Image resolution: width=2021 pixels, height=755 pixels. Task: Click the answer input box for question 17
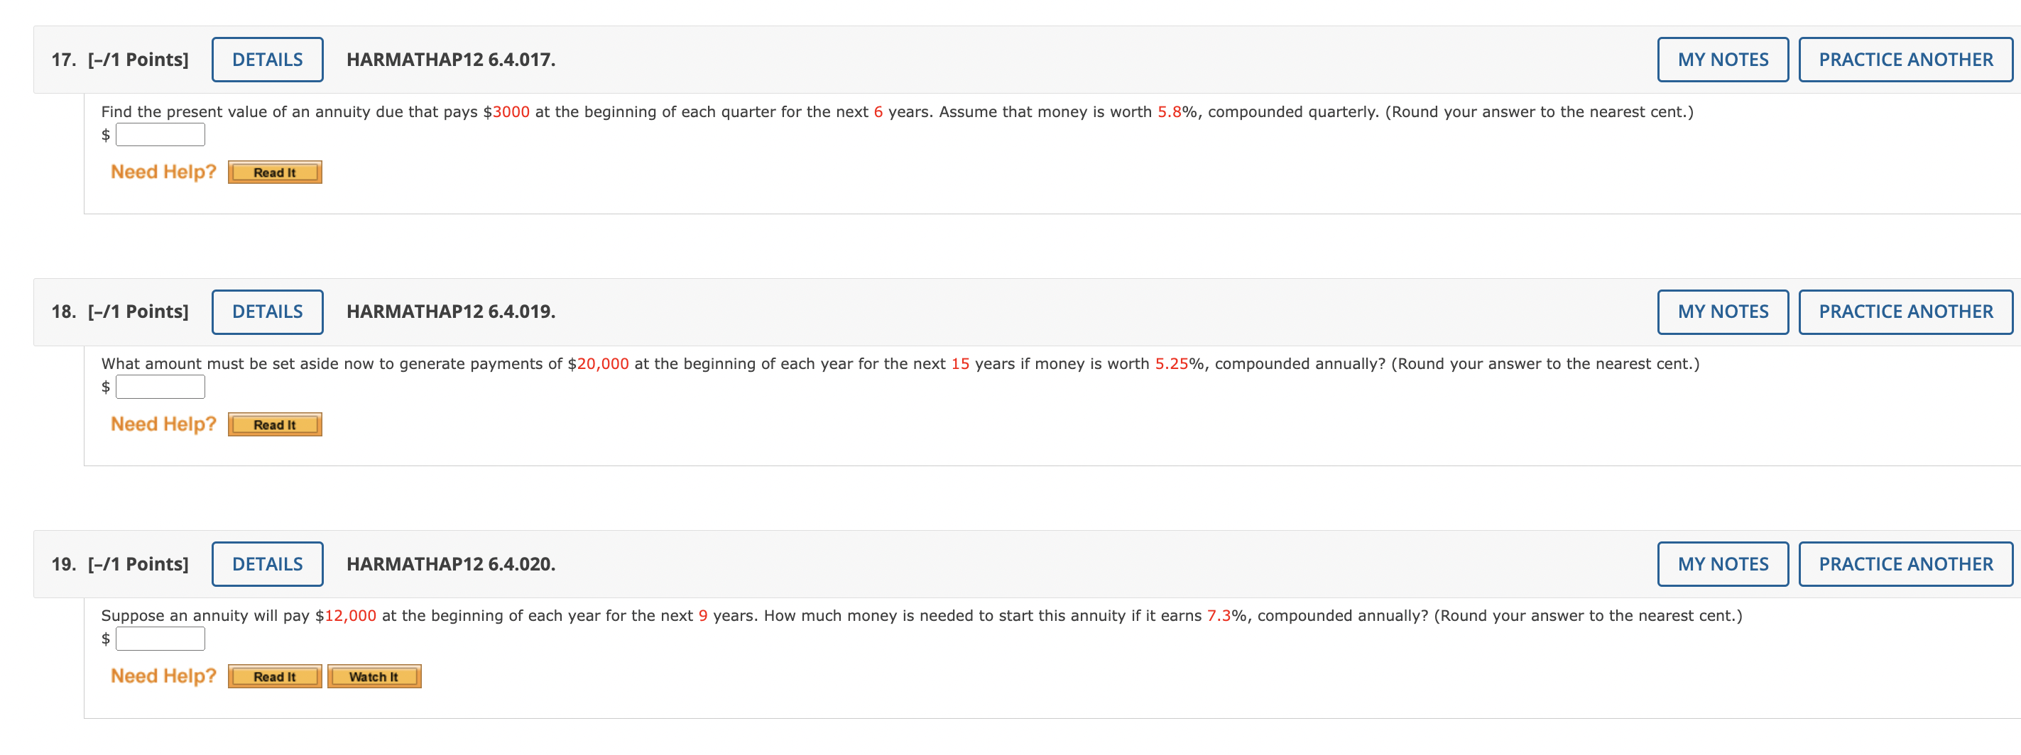[x=160, y=135]
